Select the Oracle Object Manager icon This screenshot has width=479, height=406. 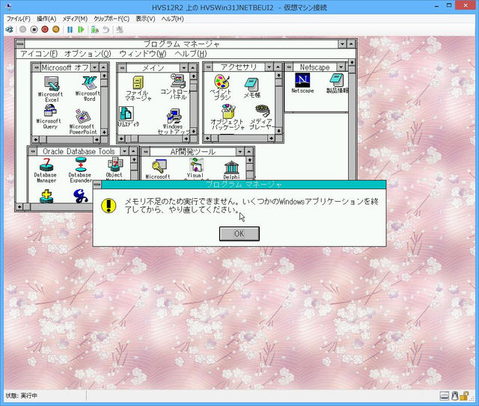tap(115, 168)
